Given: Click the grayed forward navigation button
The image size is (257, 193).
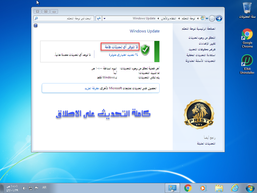Looking at the screenshot, I should [x=212, y=18].
